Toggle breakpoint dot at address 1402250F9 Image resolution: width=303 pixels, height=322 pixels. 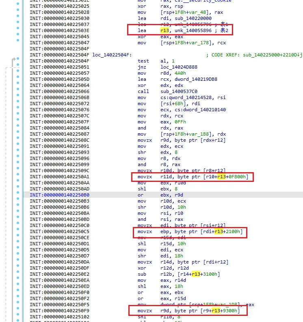point(18,308)
